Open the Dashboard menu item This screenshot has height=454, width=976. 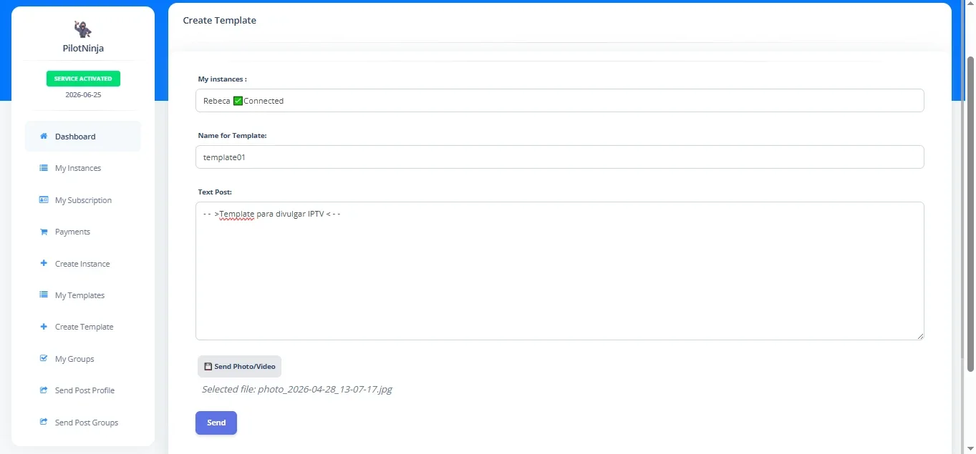point(83,137)
